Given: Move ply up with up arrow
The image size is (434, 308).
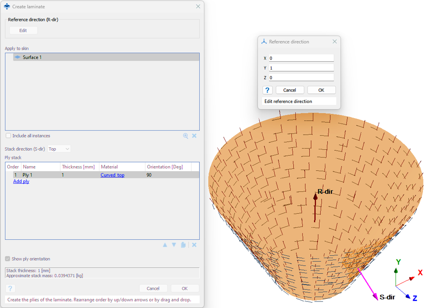Looking at the screenshot, I should coord(165,245).
